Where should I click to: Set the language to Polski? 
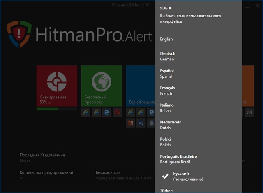click(x=166, y=142)
